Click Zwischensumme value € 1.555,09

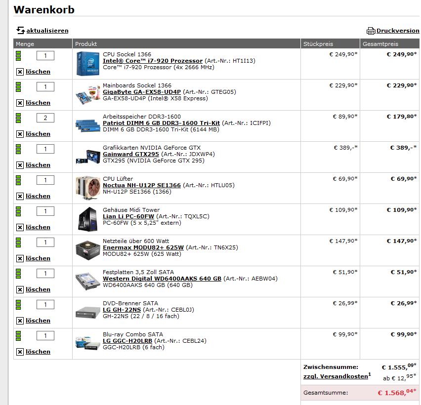[399, 367]
